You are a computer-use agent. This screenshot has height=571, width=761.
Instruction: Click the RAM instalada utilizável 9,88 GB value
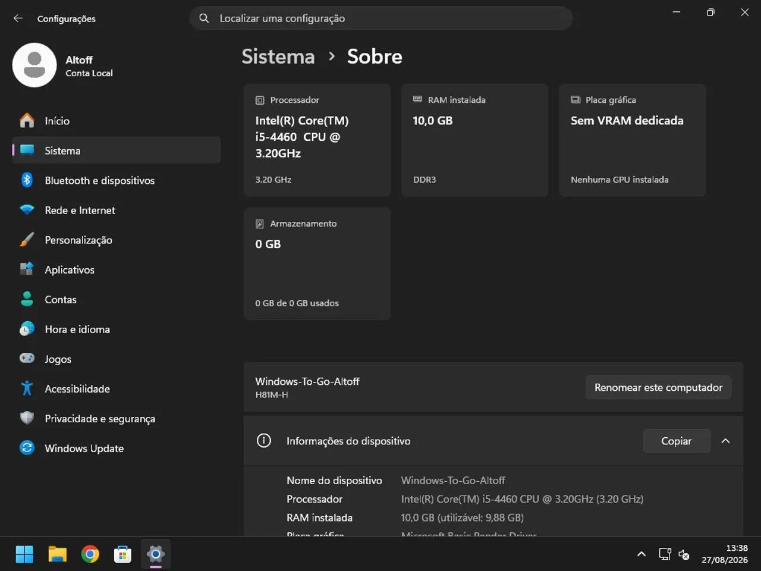[463, 517]
